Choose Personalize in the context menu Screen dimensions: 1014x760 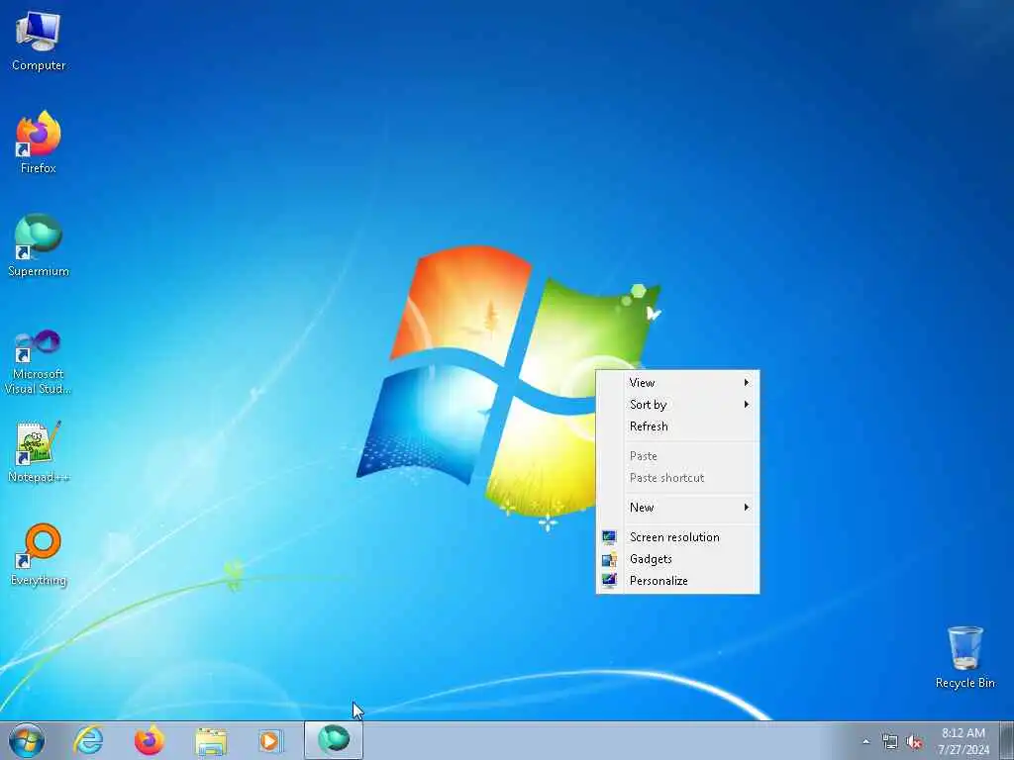point(677,581)
